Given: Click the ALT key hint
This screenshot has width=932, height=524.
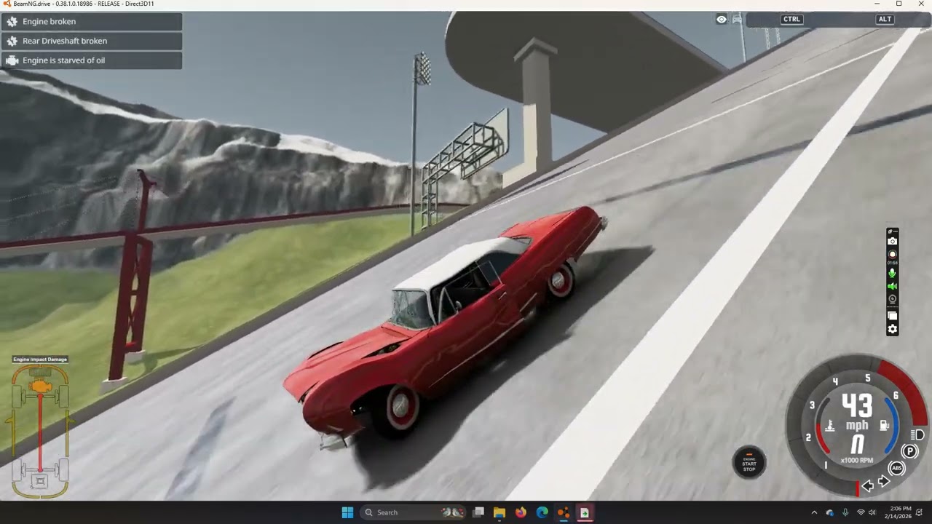Looking at the screenshot, I should 885,20.
